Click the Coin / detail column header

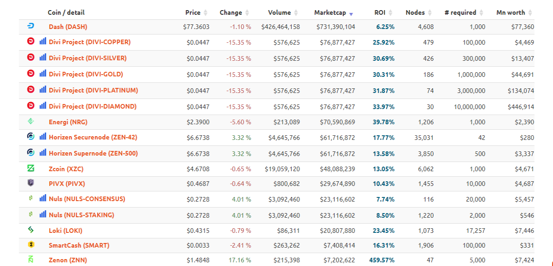coord(66,12)
